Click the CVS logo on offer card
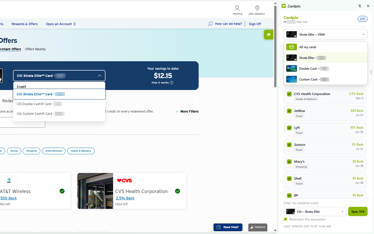 pyautogui.click(x=124, y=181)
